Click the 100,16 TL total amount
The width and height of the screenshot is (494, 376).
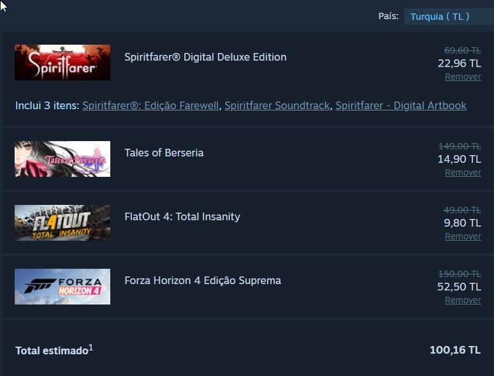pos(455,350)
